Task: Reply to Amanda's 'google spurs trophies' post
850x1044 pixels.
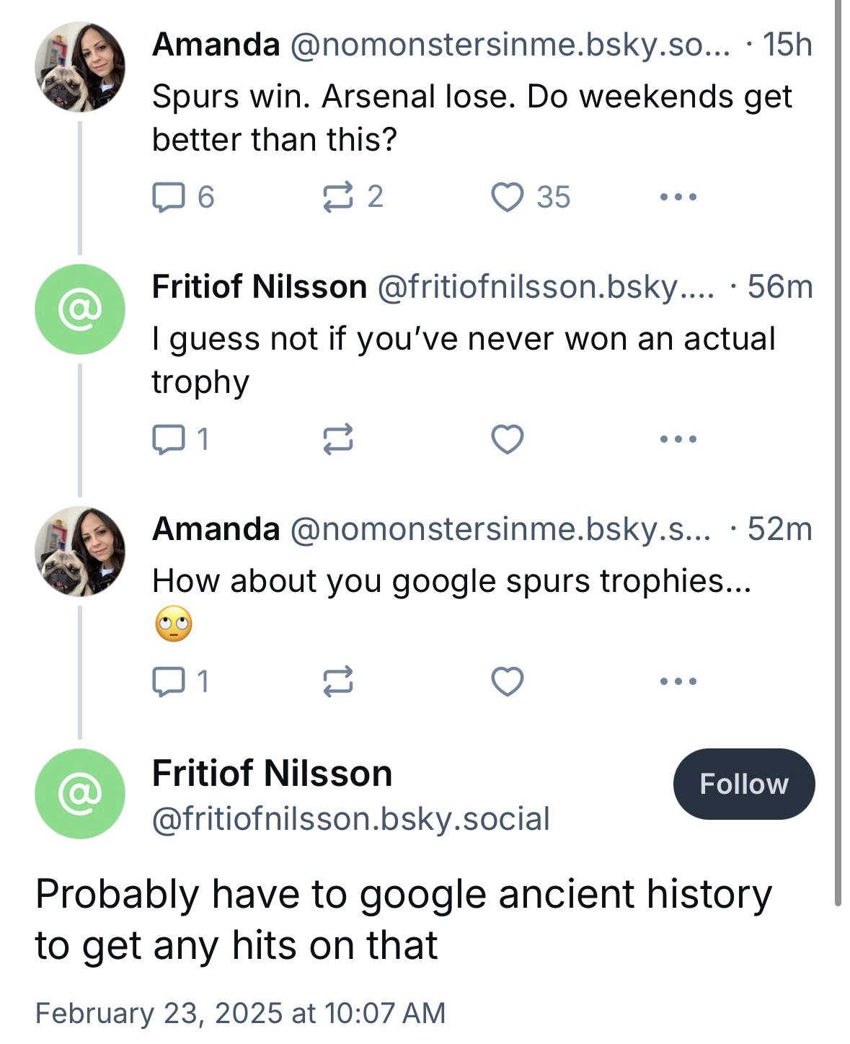Action: 169,681
